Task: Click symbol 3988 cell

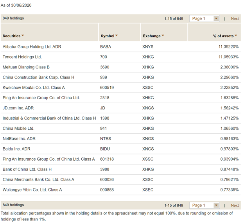Action: (104, 169)
